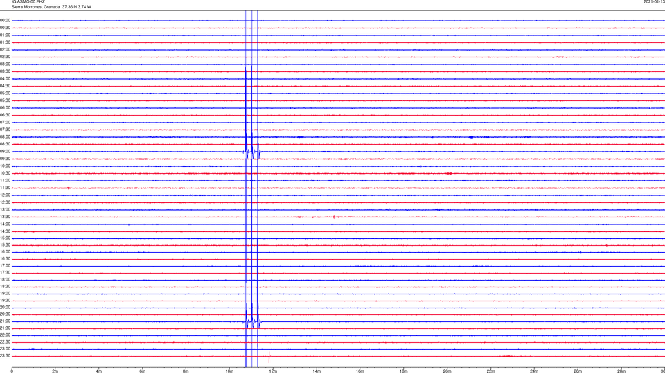Viewport: 665px width, 374px height.
Task: Click the thick blue blip on the 08:00 trace
Action: pyautogui.click(x=471, y=137)
